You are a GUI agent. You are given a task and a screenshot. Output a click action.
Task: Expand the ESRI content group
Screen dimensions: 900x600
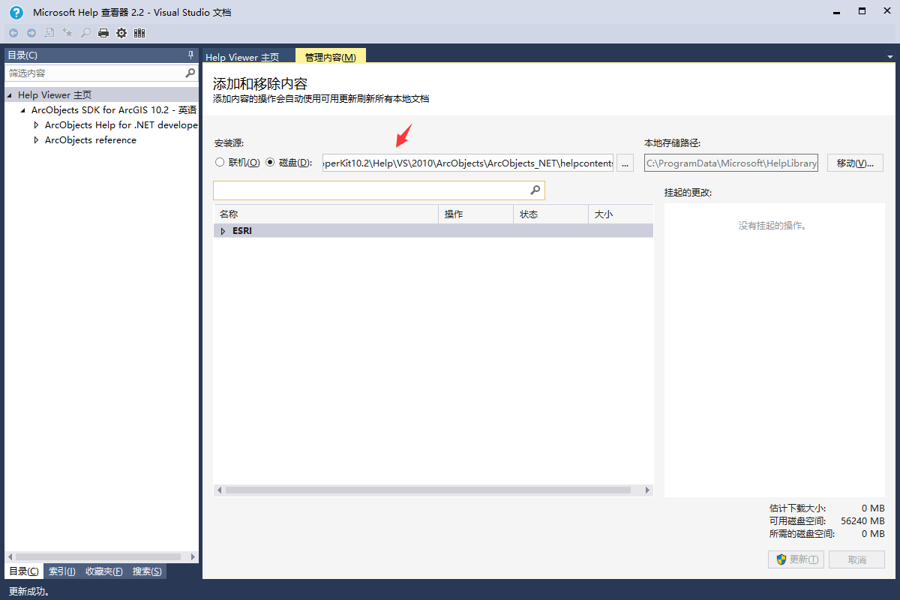223,230
